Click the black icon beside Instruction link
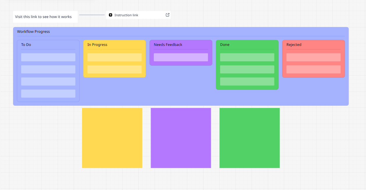Viewport: 366px width, 190px height. (x=111, y=15)
